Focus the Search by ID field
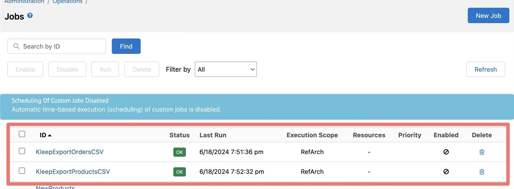Viewport: 514px width, 189px height. tap(57, 46)
